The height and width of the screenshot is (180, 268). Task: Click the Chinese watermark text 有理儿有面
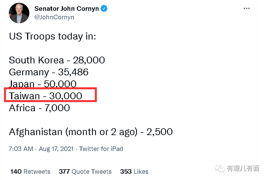(x=243, y=168)
